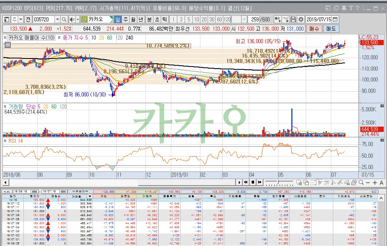Screen dimensions: 387x246
Task: Click the grid table icon on price chart
Action: (8, 45)
